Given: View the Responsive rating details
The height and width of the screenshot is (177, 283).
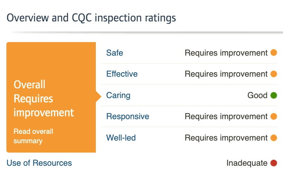Looking at the screenshot, I should pos(127,116).
